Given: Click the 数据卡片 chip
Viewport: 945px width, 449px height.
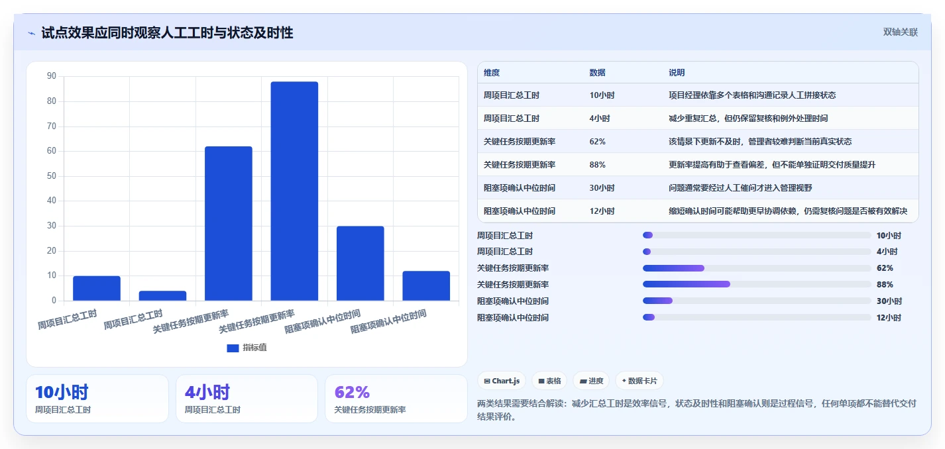Looking at the screenshot, I should (x=639, y=381).
